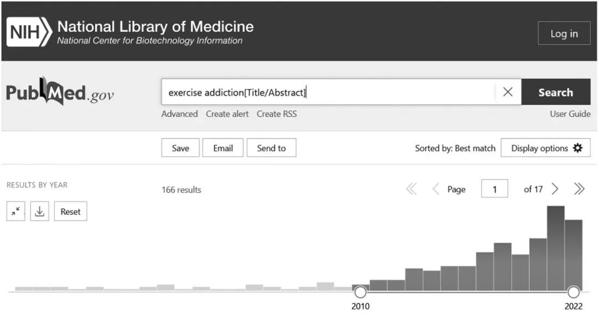599x319 pixels.
Task: Download the results by year data
Action: [x=40, y=212]
